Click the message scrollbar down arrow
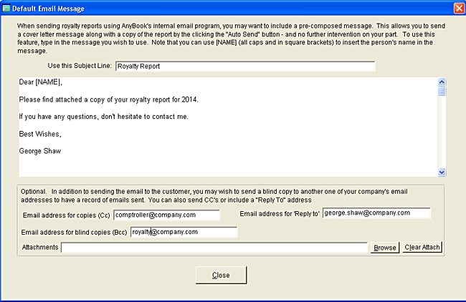This screenshot has width=466, height=302. [x=442, y=172]
